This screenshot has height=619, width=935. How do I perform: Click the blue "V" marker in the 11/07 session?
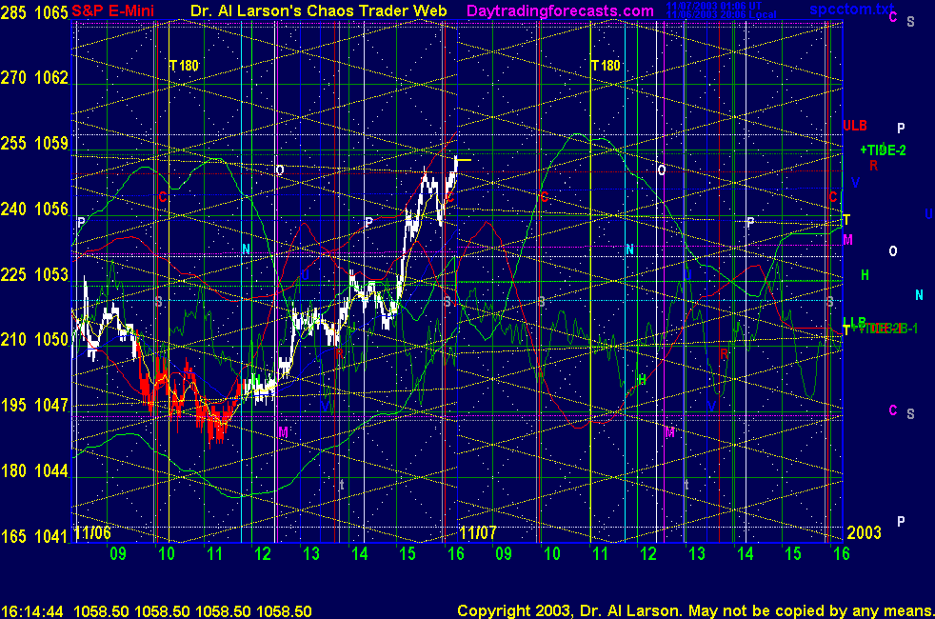coord(711,406)
